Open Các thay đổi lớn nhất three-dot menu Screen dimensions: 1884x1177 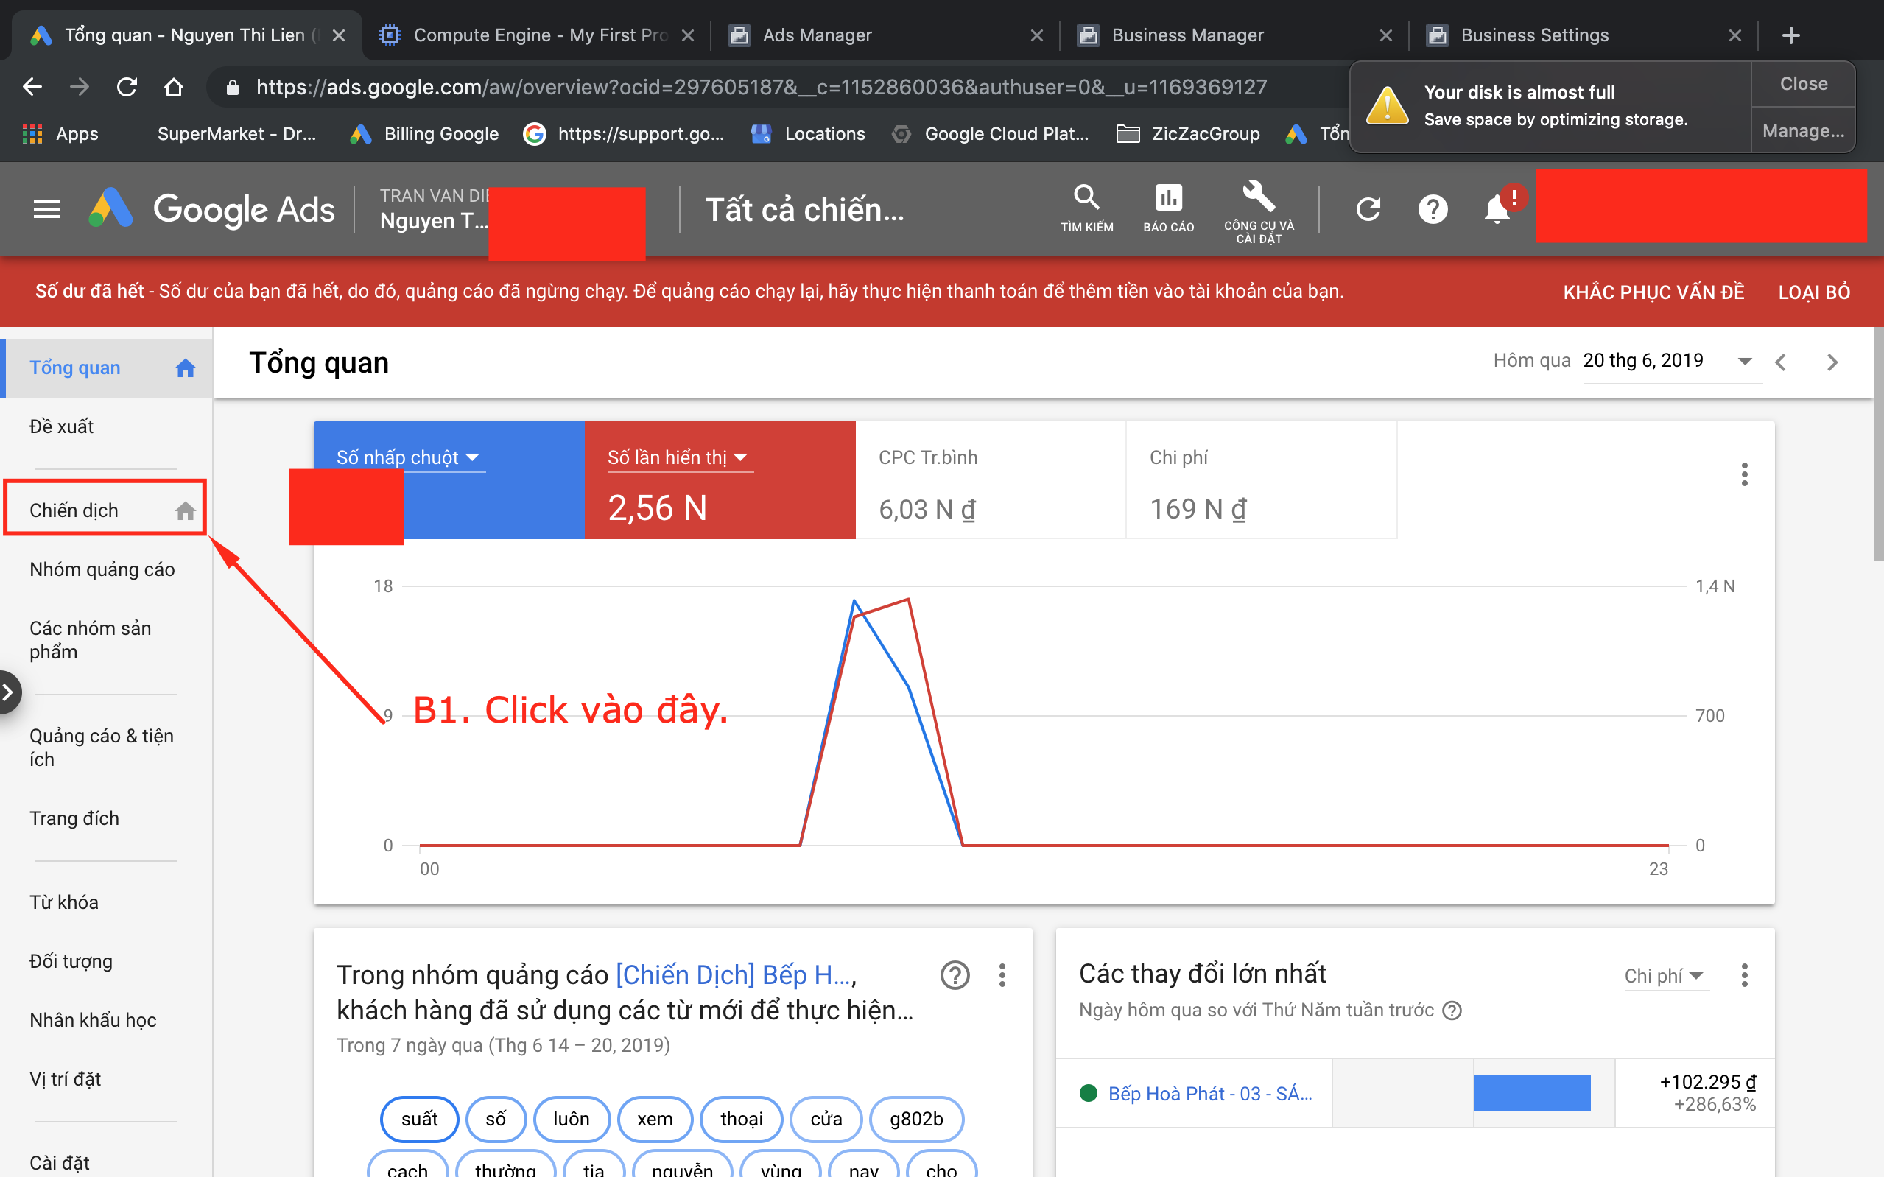coord(1744,974)
